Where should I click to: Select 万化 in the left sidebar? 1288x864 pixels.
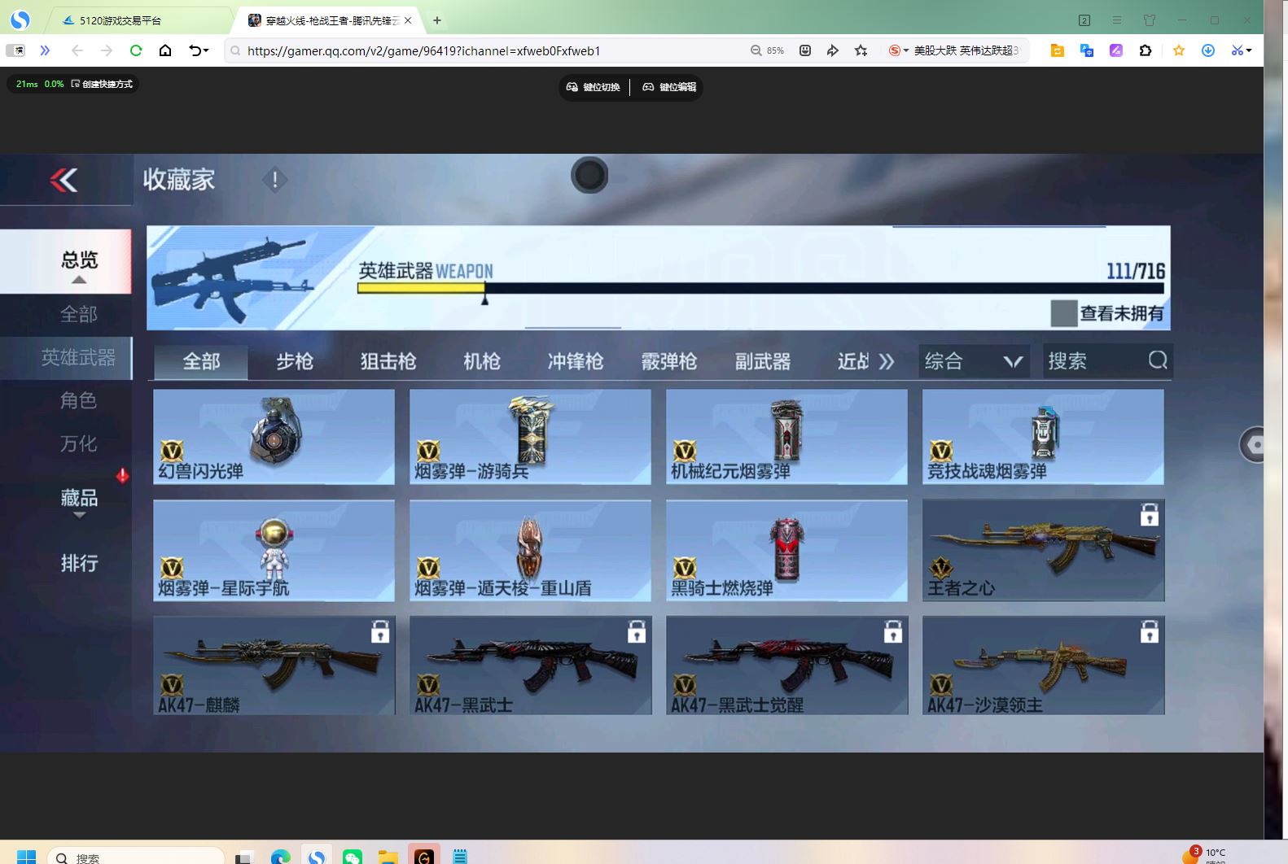tap(79, 443)
